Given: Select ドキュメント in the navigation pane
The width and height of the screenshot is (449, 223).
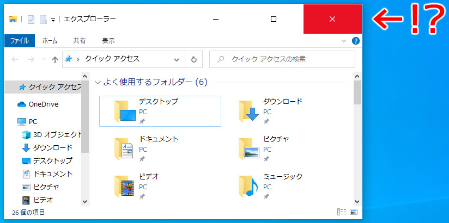Looking at the screenshot, I should (47, 174).
